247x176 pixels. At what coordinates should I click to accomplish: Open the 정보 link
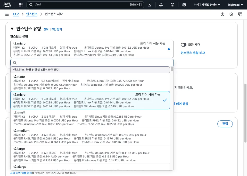[x=46, y=29]
